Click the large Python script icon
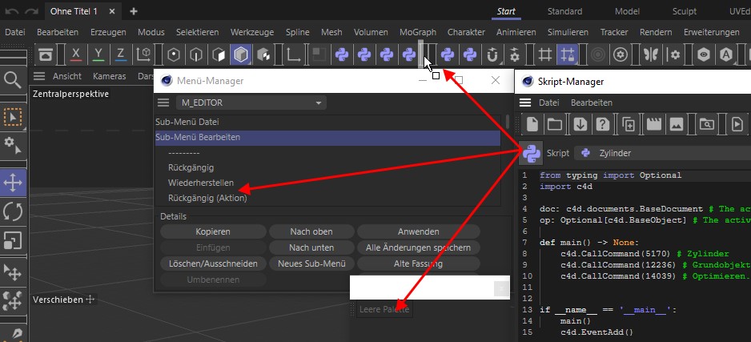 pyautogui.click(x=531, y=152)
